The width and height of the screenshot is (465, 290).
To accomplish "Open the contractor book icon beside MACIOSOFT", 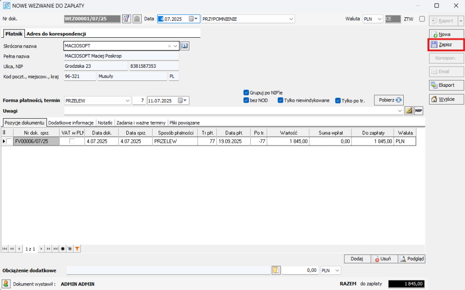I will pos(184,46).
